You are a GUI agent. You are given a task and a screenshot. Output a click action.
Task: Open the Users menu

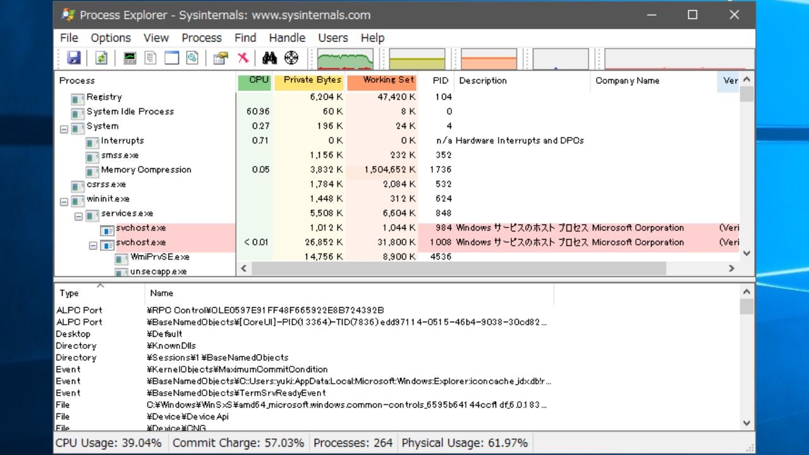(333, 38)
